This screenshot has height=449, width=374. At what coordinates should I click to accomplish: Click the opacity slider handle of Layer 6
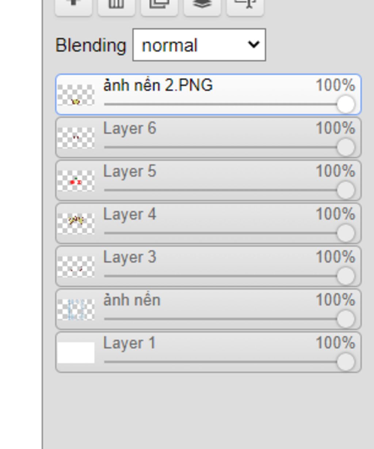[346, 147]
